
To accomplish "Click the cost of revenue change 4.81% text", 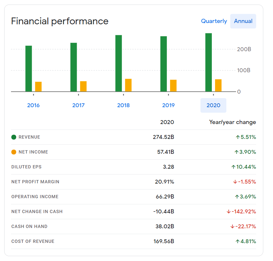I will (x=248, y=241).
